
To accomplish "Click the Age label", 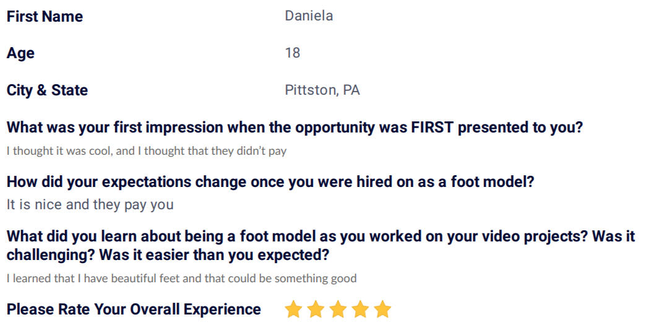I will point(20,54).
